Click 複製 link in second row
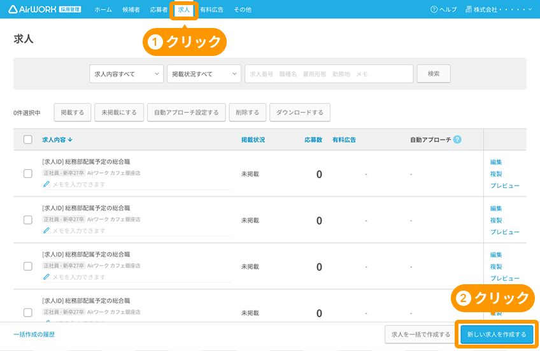540x351 pixels. [496, 221]
